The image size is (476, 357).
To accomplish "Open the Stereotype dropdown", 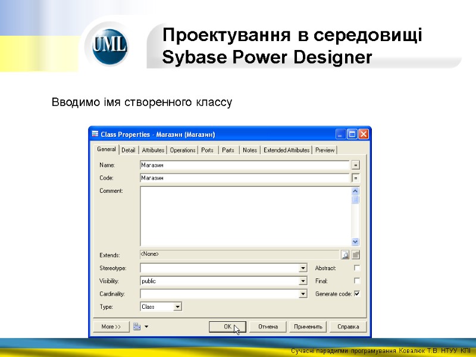I will pos(303,268).
